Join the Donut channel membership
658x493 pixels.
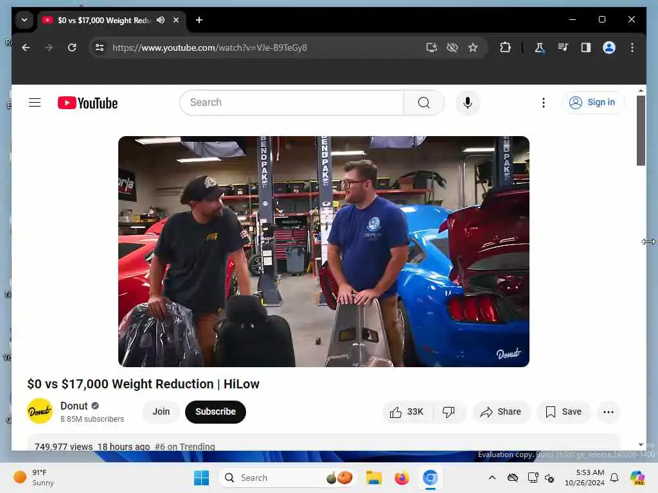pyautogui.click(x=161, y=411)
